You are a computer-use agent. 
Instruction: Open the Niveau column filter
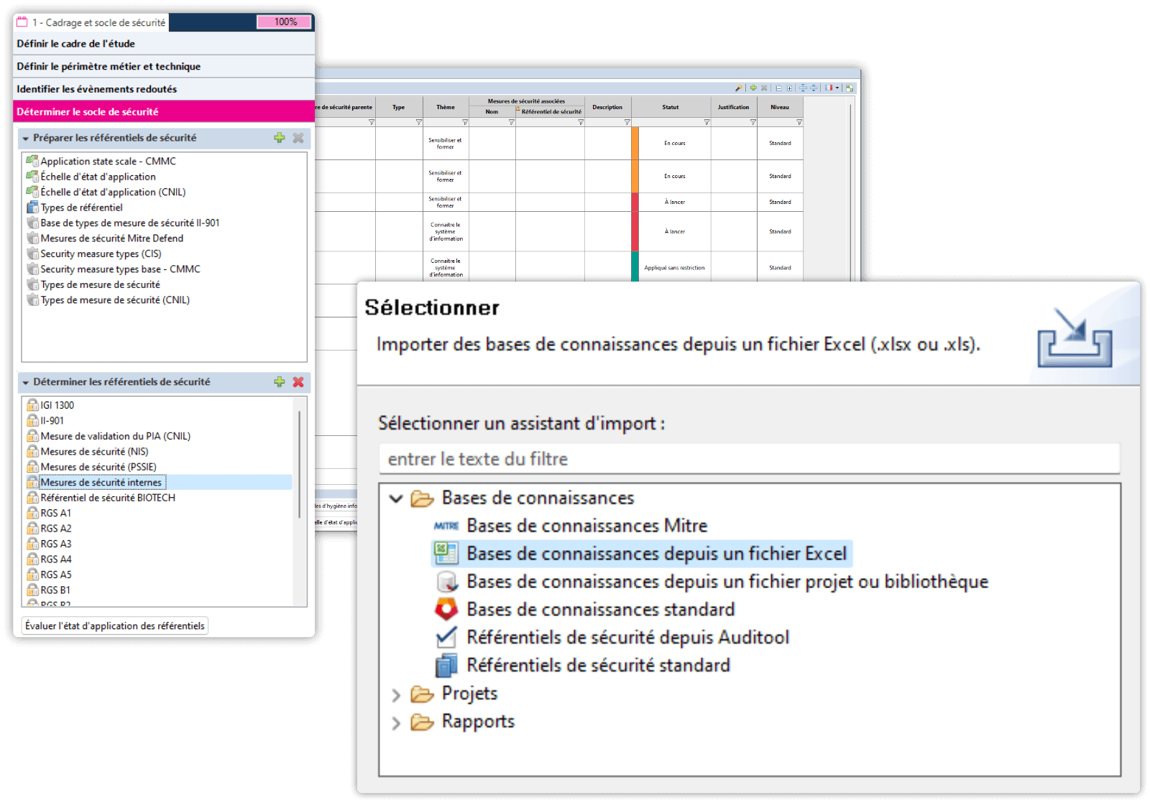coord(799,122)
